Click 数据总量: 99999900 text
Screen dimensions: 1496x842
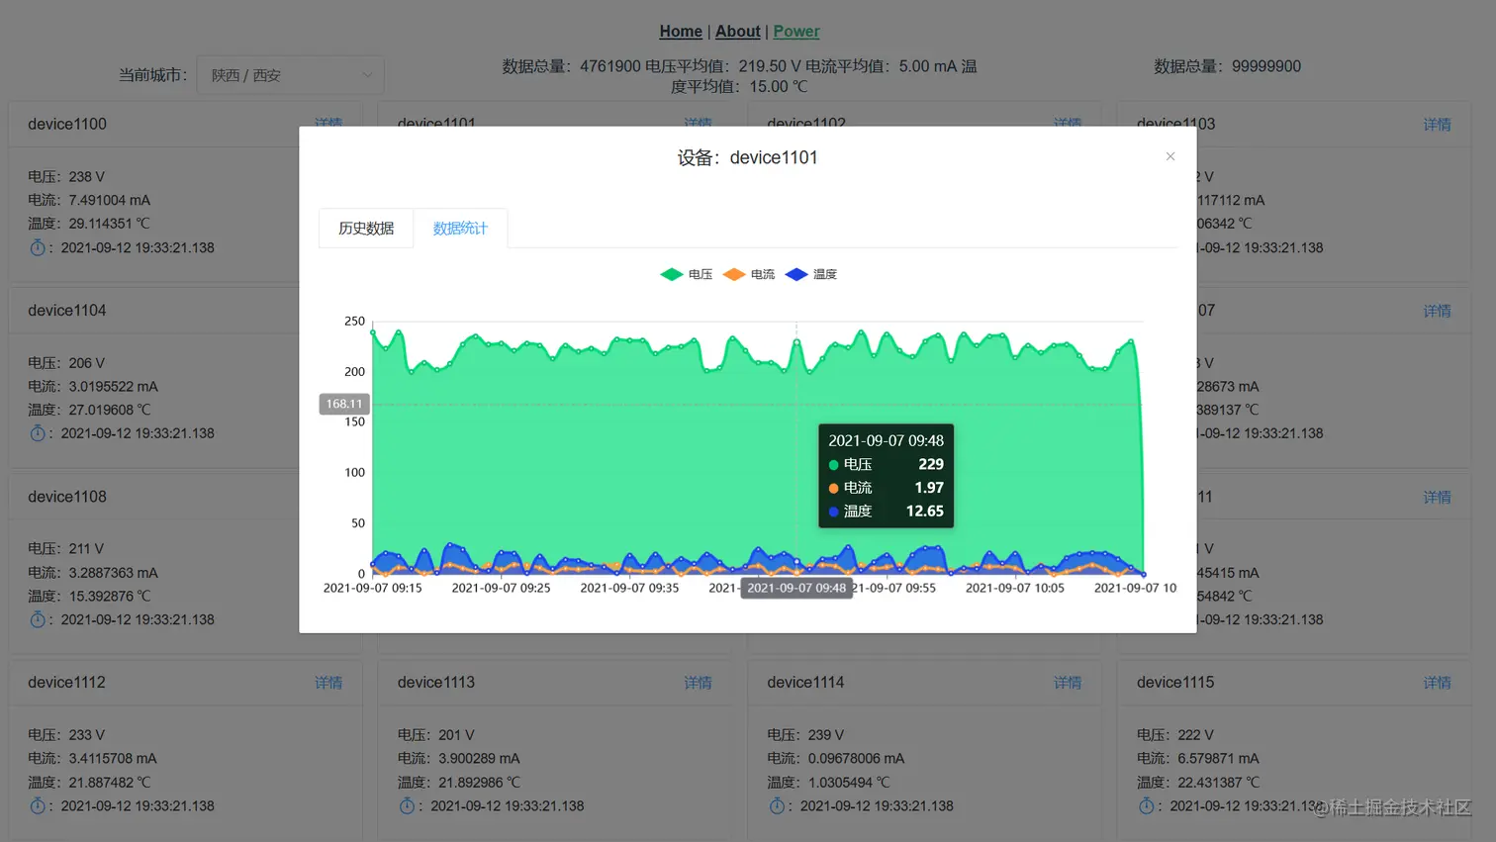pyautogui.click(x=1227, y=66)
